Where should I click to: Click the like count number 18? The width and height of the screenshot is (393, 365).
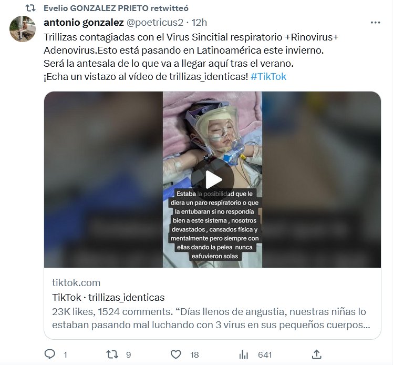point(194,354)
